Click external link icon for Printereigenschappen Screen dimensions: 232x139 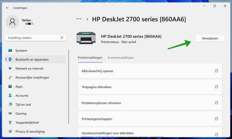216,119
